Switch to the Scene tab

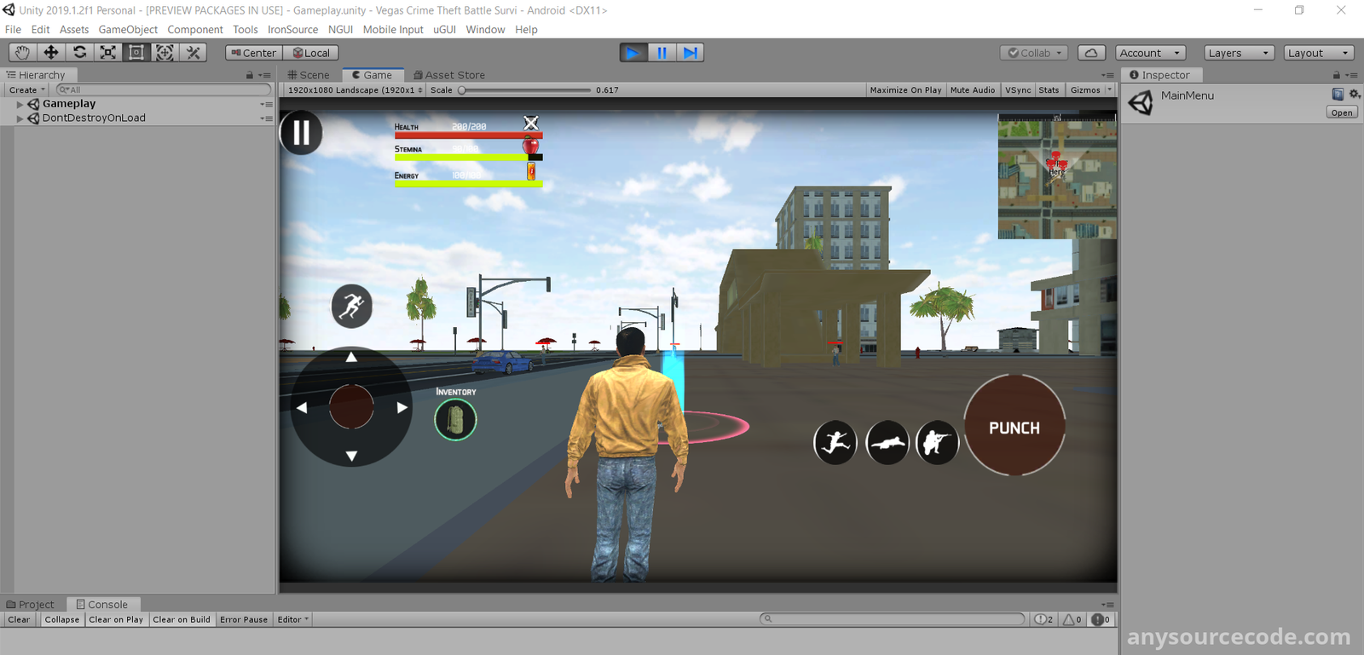pyautogui.click(x=309, y=75)
